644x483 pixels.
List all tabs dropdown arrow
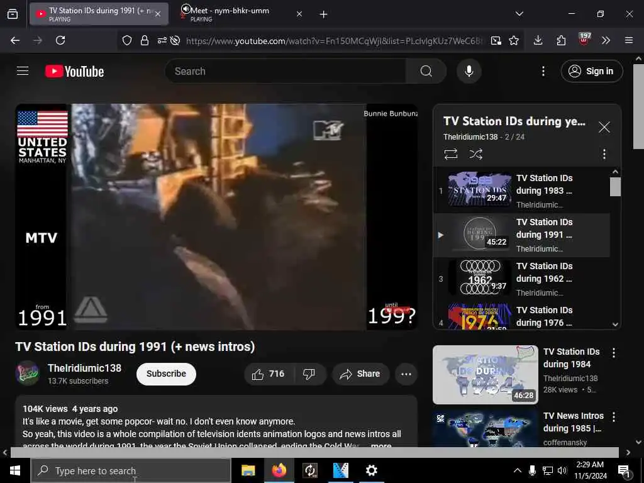click(519, 14)
